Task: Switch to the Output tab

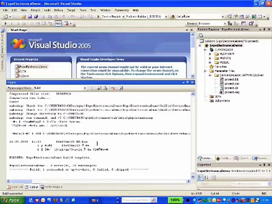Action: point(31,187)
